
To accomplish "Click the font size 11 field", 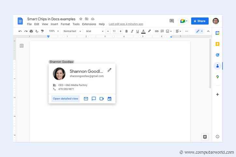I will 114,31.
